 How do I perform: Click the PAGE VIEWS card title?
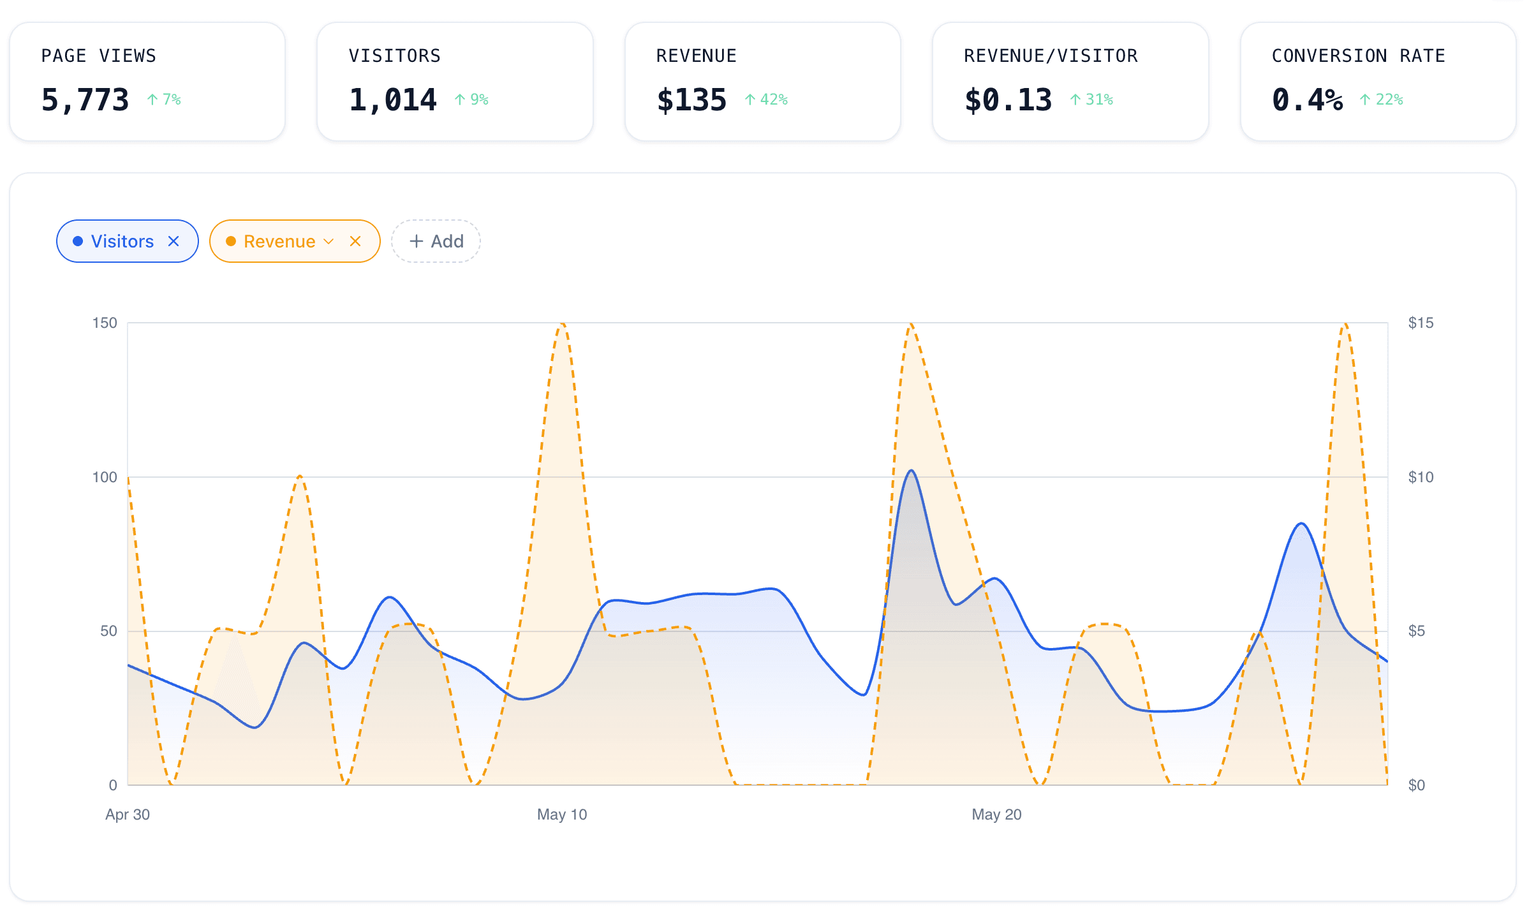click(99, 56)
